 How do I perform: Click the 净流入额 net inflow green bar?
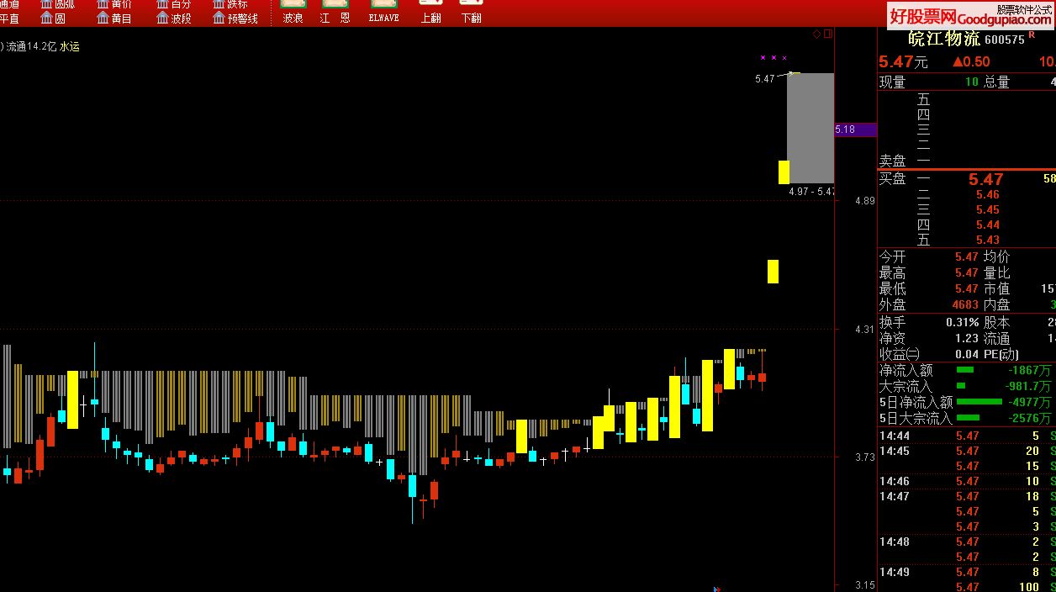[x=965, y=370]
